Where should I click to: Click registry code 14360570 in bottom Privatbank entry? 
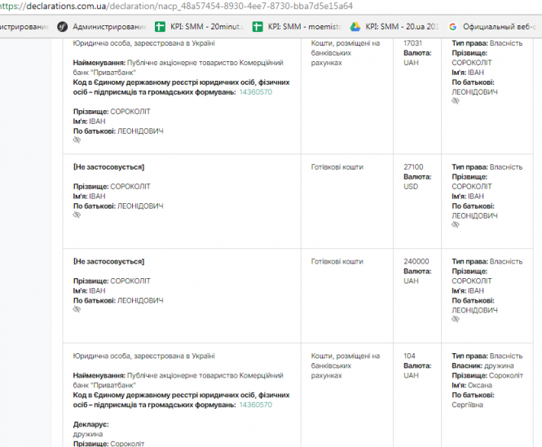point(255,405)
